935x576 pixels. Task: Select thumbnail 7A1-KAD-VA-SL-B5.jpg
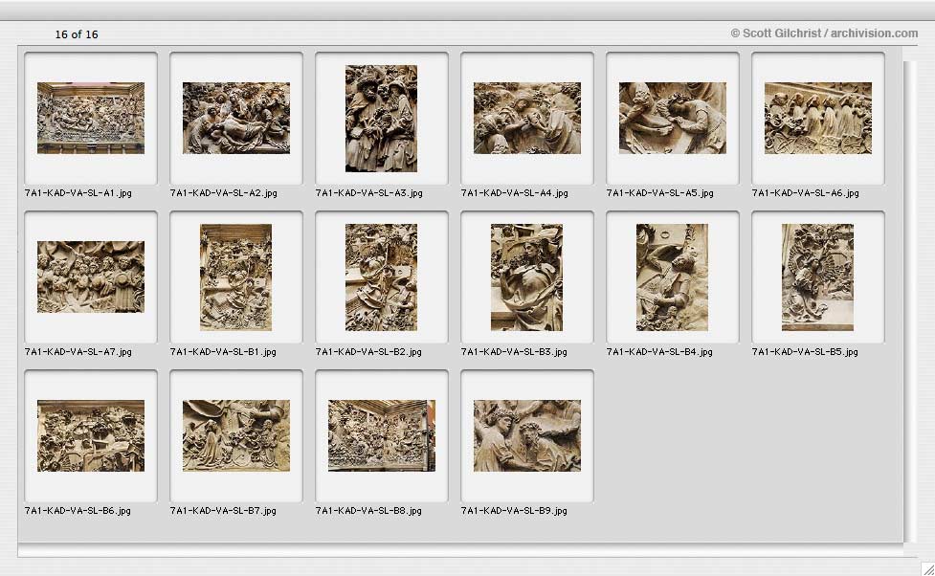pos(817,277)
